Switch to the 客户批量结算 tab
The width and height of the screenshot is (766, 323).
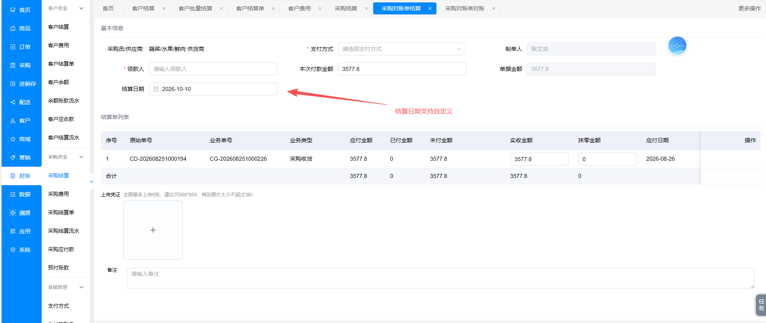point(195,8)
